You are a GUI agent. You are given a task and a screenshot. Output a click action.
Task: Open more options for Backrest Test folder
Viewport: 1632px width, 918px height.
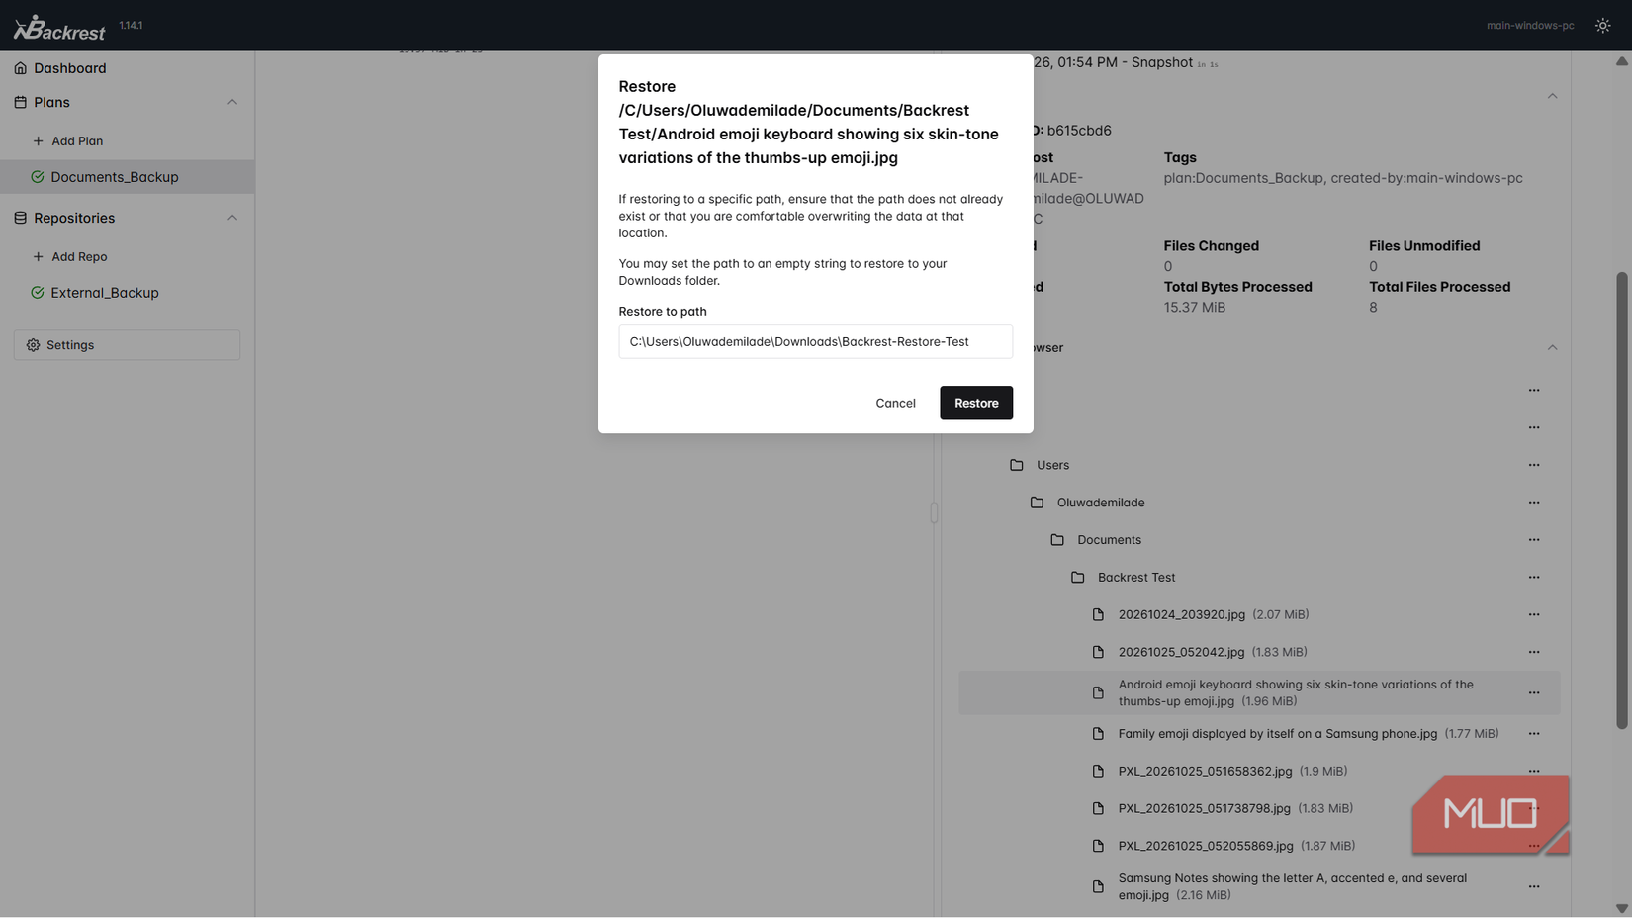coord(1534,578)
